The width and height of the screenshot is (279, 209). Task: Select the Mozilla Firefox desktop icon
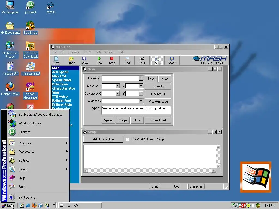tap(10, 89)
